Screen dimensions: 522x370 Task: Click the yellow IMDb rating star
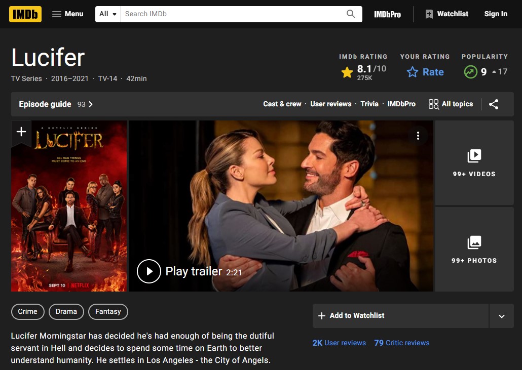tap(347, 72)
